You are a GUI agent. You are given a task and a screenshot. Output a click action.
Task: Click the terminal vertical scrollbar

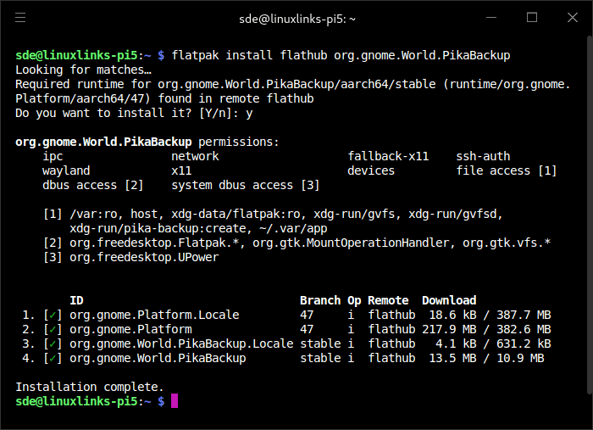click(590, 215)
